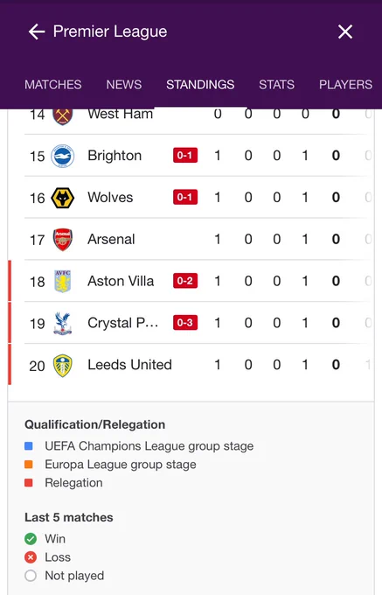The image size is (382, 595).
Task: Click the Aston Villa club crest
Action: (x=63, y=281)
